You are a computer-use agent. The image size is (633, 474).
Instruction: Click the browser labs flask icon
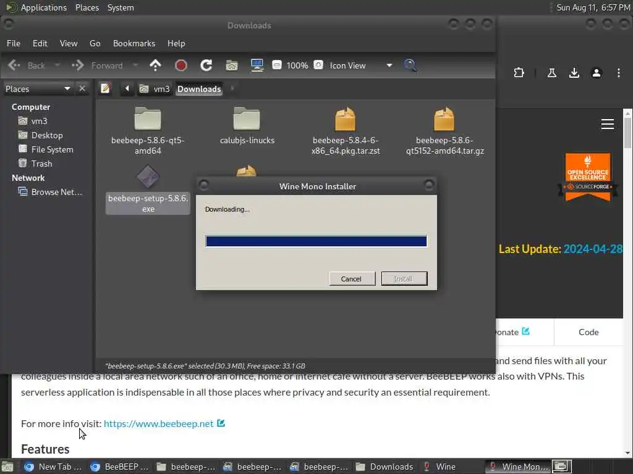551,73
